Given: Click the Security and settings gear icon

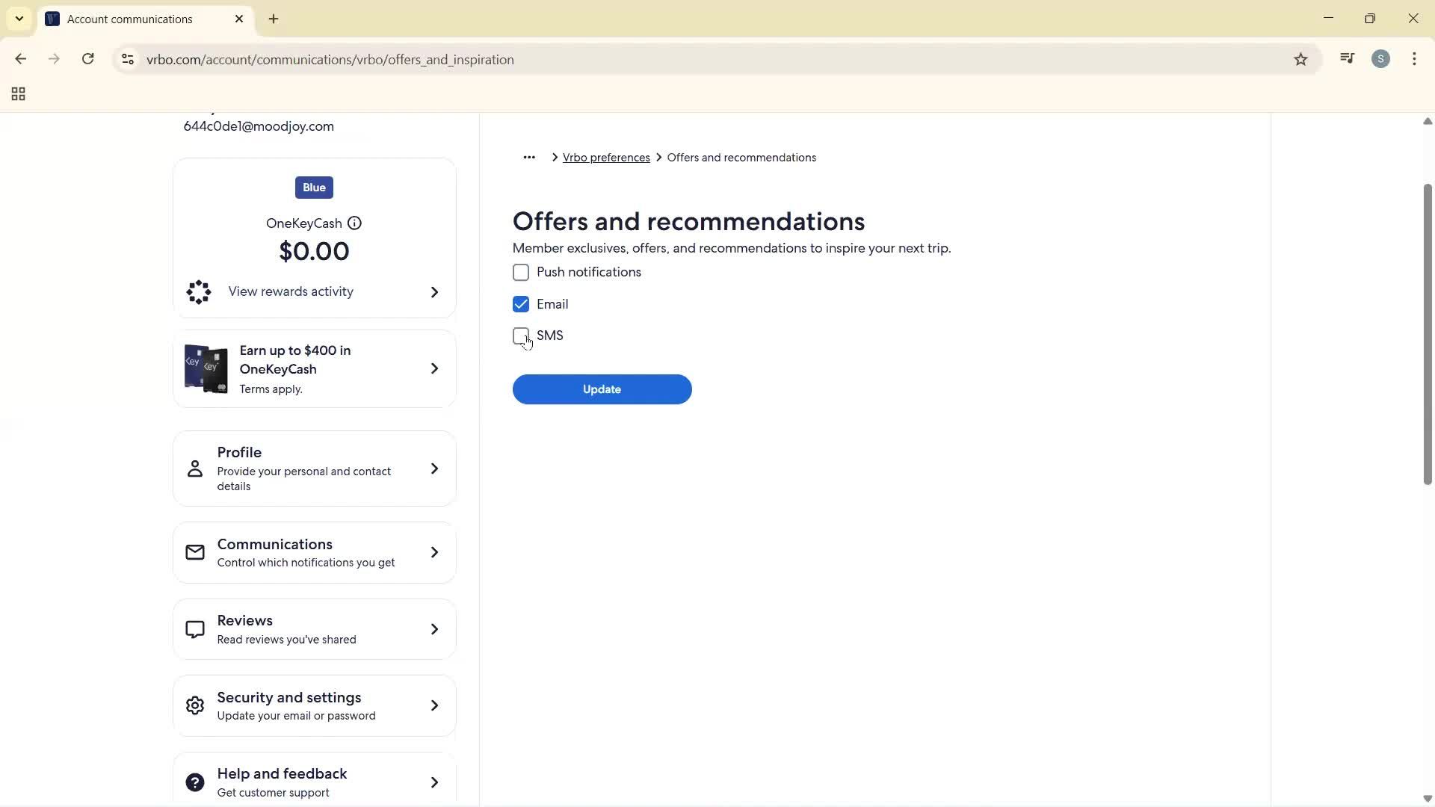Looking at the screenshot, I should (x=194, y=705).
